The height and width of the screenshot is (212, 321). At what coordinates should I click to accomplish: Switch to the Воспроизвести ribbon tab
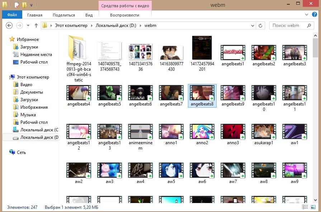[125, 15]
